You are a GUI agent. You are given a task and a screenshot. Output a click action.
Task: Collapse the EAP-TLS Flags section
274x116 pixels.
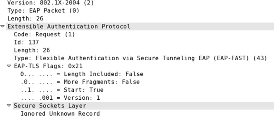(x=9, y=66)
